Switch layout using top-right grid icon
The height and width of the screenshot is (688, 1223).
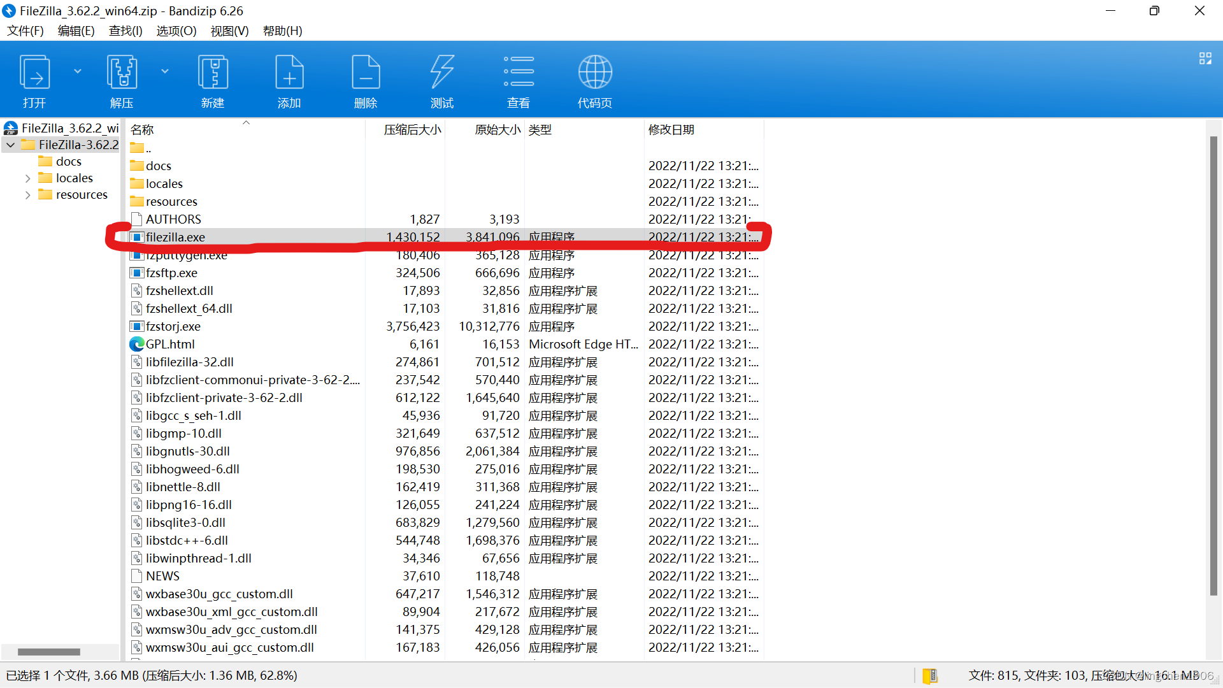point(1205,59)
